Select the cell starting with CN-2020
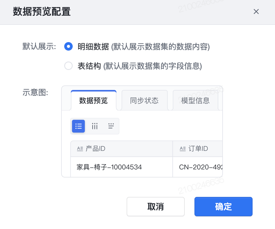The height and width of the screenshot is (229, 275). (200, 167)
